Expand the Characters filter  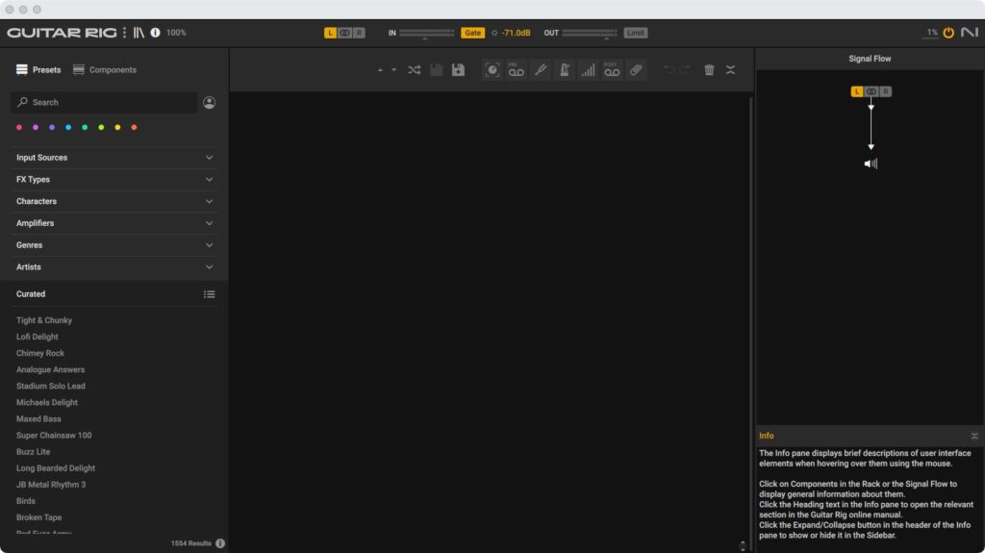click(x=114, y=202)
